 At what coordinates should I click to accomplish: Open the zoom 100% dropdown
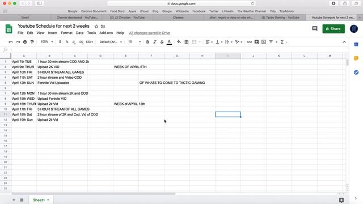(x=47, y=42)
